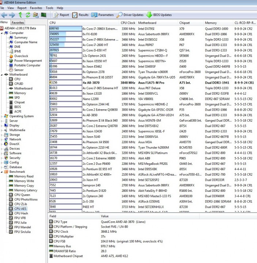Select CPUID under Motherboard
The width and height of the screenshot is (257, 263).
tap(19, 84)
